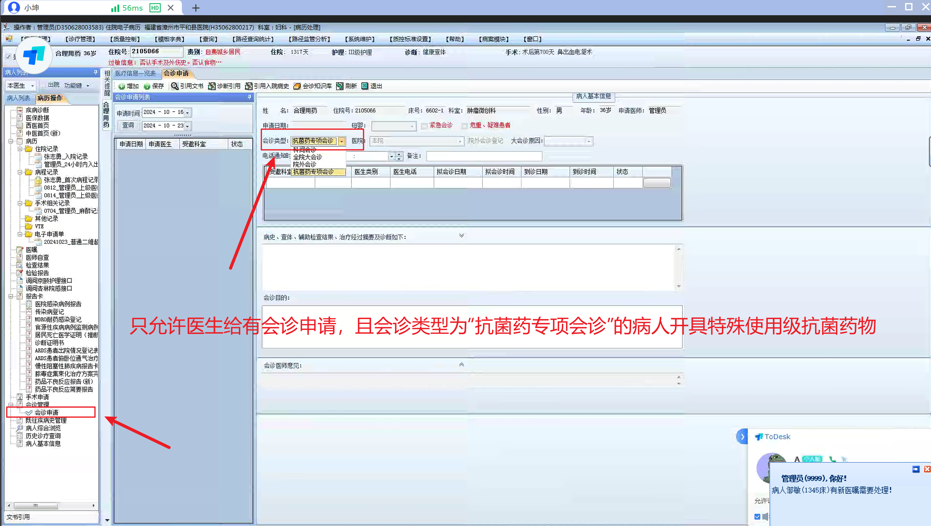The width and height of the screenshot is (931, 526).
Task: Collapse the 报告卡 tree node
Action: (11, 296)
